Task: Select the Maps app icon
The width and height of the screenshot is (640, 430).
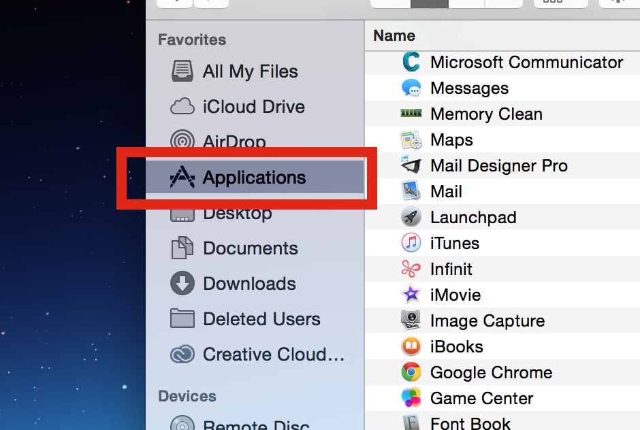Action: (x=411, y=139)
